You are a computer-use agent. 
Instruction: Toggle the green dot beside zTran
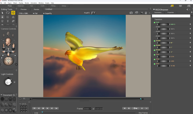(155, 64)
